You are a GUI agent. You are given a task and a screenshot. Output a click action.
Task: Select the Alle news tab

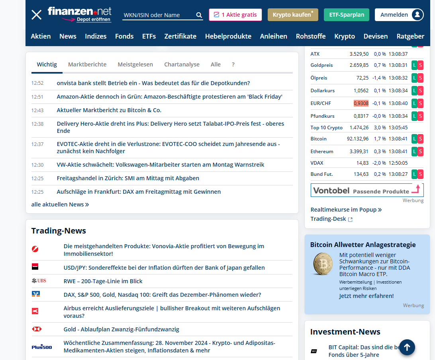click(x=216, y=64)
